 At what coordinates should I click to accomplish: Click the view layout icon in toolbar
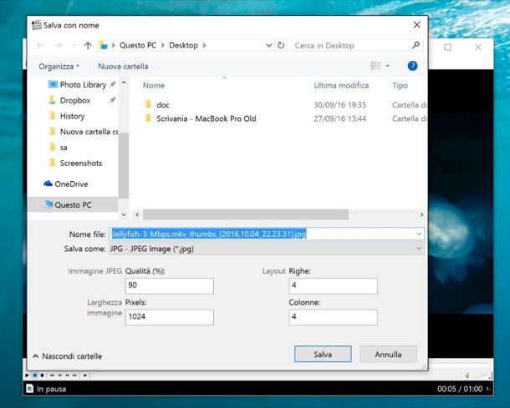click(x=376, y=66)
